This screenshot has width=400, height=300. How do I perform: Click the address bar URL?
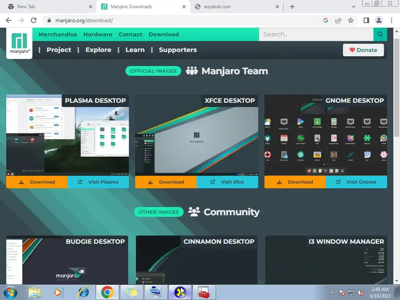tap(84, 20)
